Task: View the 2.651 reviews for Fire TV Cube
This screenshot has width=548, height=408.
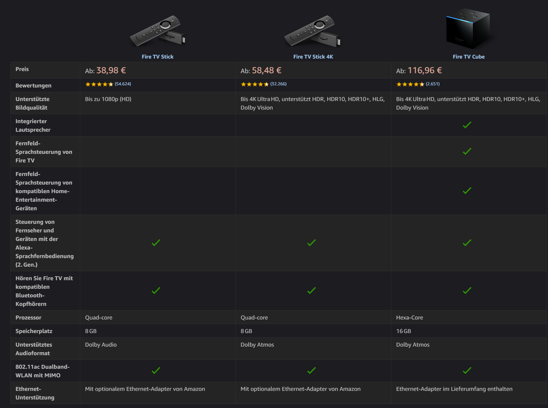Action: click(433, 84)
